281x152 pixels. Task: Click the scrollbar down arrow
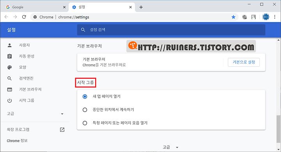point(278,150)
